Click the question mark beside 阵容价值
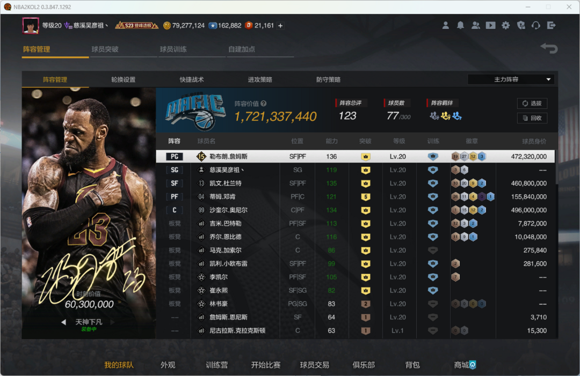This screenshot has height=376, width=580. pos(263,104)
